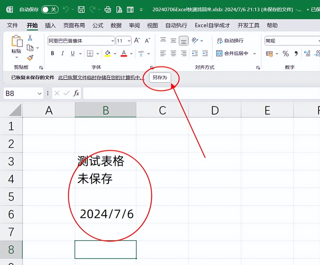The height and width of the screenshot is (265, 320).
Task: Toggle the Bottom Align button
Action: 183,41
